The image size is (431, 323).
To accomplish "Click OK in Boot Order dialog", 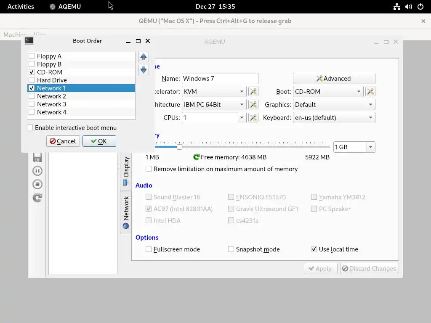I will tap(99, 141).
